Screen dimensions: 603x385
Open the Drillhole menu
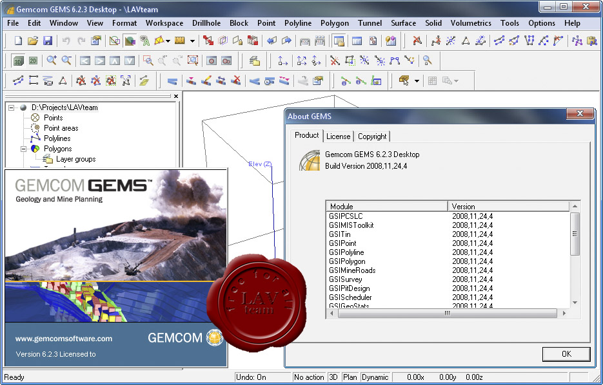(x=206, y=23)
